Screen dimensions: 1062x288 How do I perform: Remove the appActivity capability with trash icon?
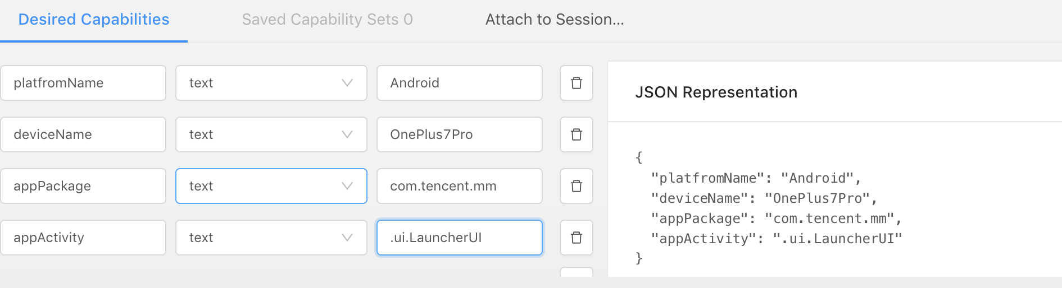point(576,238)
